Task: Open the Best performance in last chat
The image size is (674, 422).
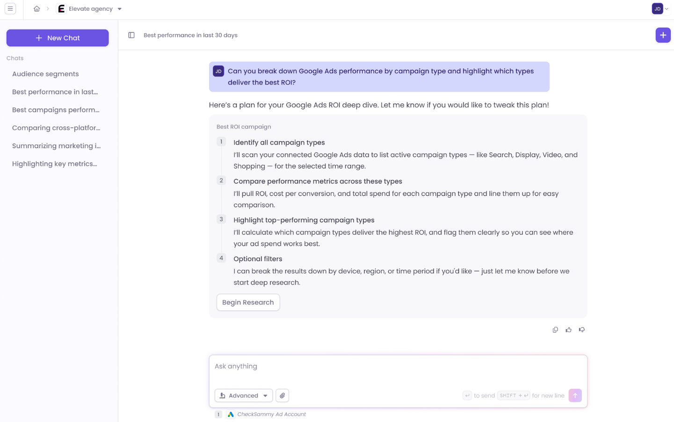Action: pyautogui.click(x=55, y=92)
